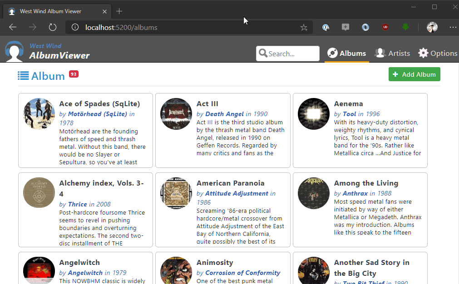Click 'Post-hardcore foursome Thrice' description

coord(102,228)
